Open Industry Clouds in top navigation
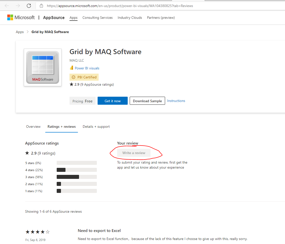The width and height of the screenshot is (285, 244). (130, 18)
